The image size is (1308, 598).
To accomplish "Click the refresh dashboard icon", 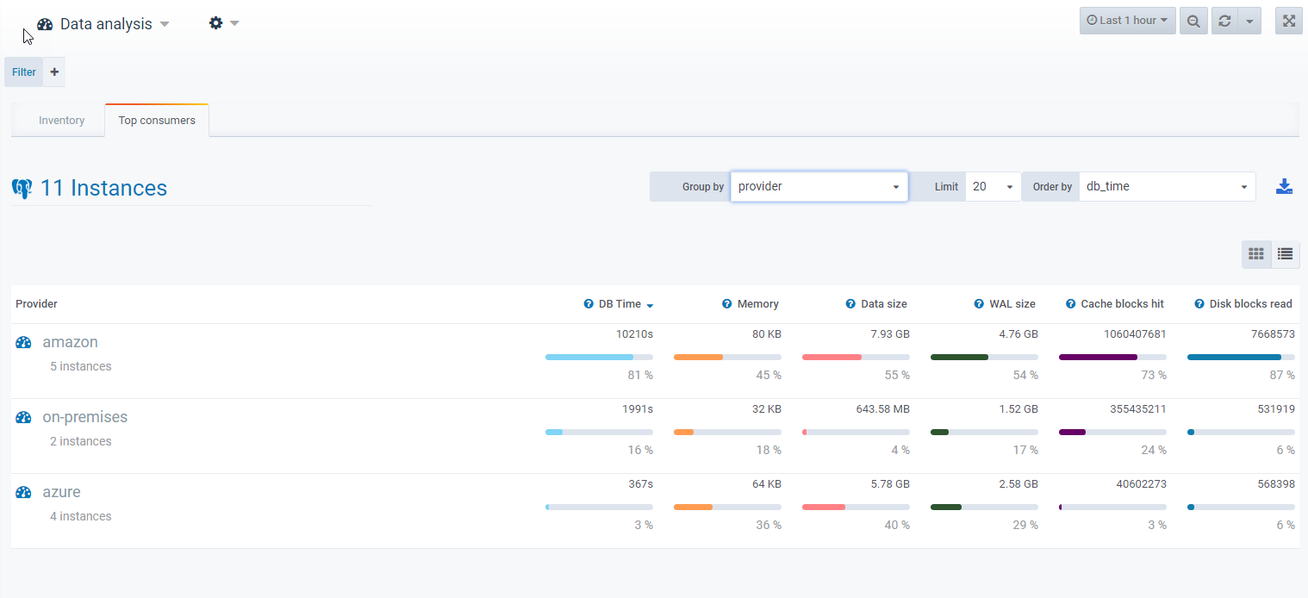I will pos(1224,21).
